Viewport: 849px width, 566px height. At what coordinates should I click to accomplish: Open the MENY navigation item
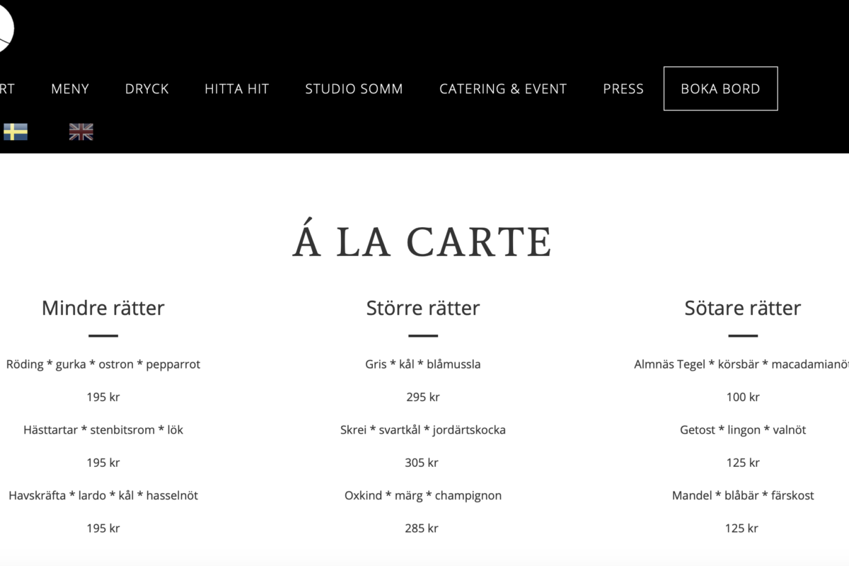(x=70, y=89)
